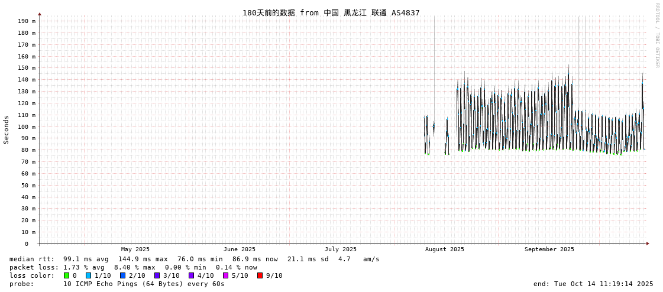The width and height of the screenshot is (663, 292).
Task: Click the graph title mentioning AS4837
Action: pos(331,13)
